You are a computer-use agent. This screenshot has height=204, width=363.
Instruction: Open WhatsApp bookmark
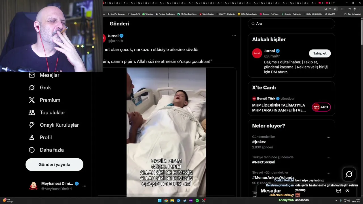(x=148, y=14)
